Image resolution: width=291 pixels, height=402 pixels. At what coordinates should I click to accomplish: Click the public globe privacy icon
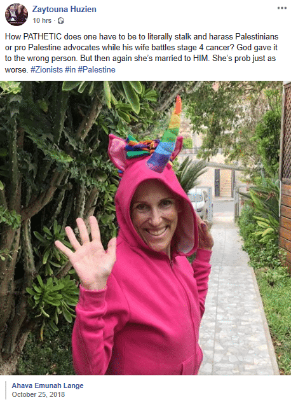(x=61, y=21)
